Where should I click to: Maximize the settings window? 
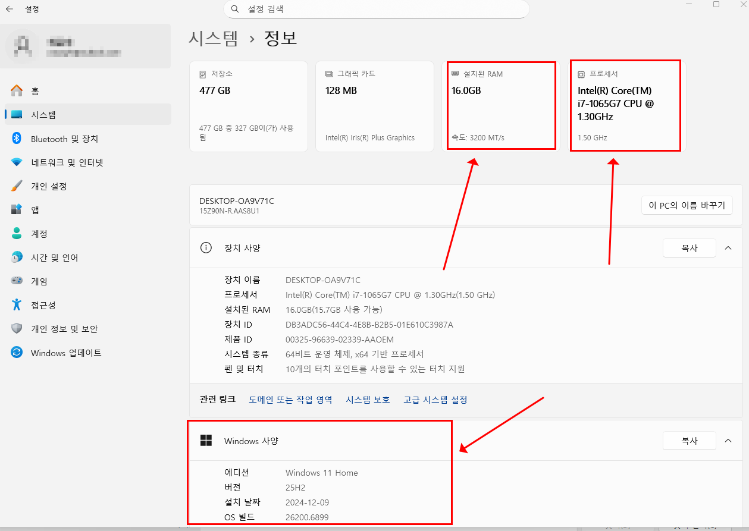coord(716,4)
